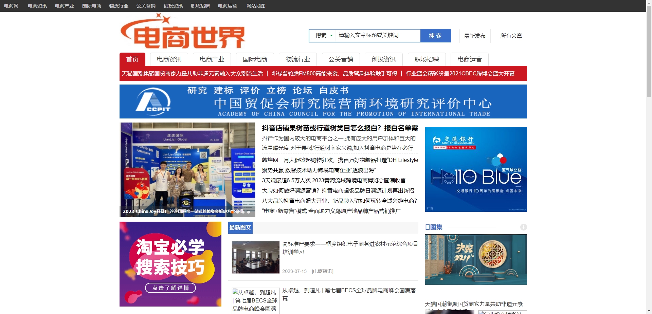Image resolution: width=652 pixels, height=314 pixels.
Task: Click the 淘宝必学搜索技巧 promo banner
Action: tap(170, 264)
